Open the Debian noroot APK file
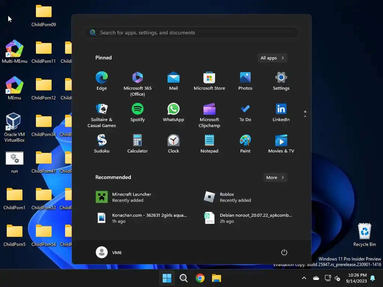 pyautogui.click(x=248, y=218)
